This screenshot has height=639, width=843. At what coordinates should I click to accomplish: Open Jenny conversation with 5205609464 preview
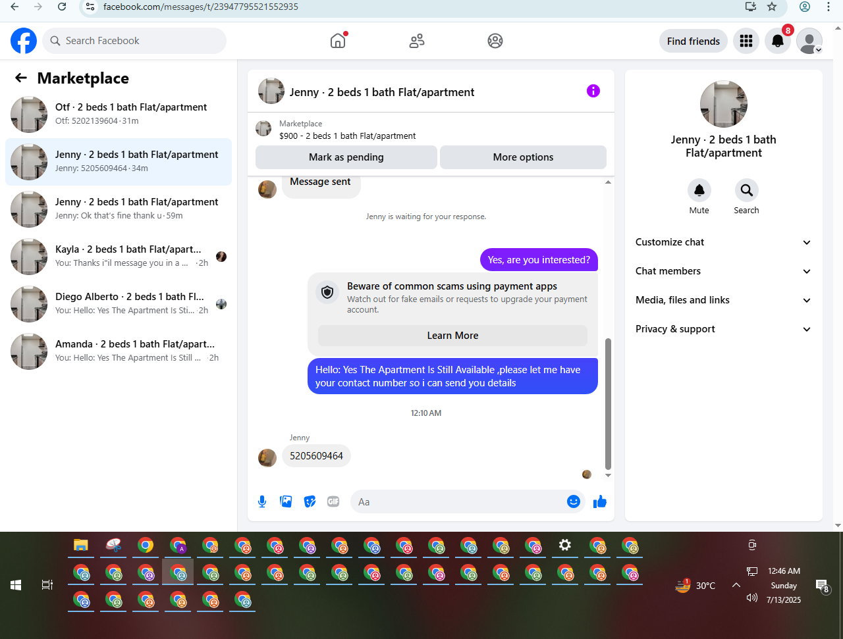pyautogui.click(x=119, y=162)
